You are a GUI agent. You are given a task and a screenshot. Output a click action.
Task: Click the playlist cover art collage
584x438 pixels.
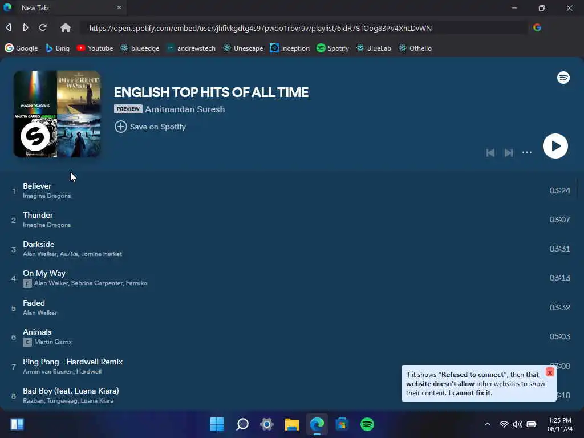coord(57,114)
